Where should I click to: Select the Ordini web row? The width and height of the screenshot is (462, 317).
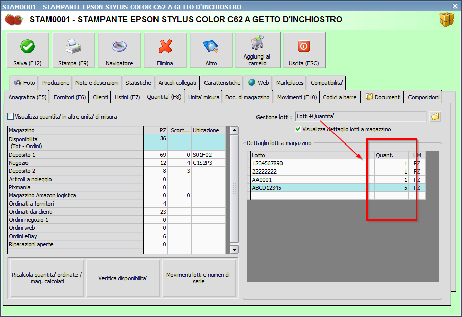tap(117, 228)
